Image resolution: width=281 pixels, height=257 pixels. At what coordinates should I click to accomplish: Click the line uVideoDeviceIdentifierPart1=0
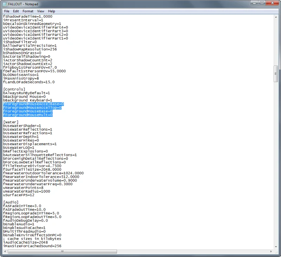click(35, 38)
